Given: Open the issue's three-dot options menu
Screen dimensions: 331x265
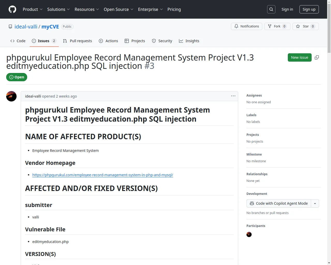Looking at the screenshot, I should click(x=233, y=96).
